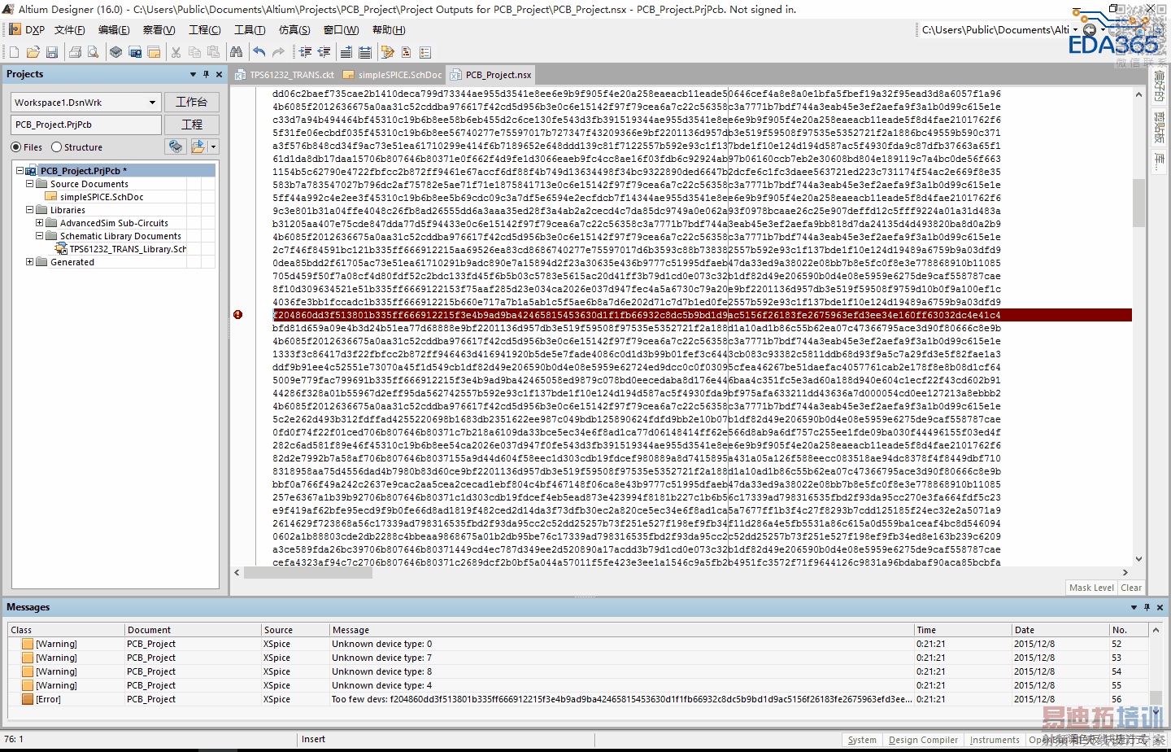This screenshot has height=752, width=1171.
Task: Click the edit-with-pencil document icon
Action: [x=387, y=52]
